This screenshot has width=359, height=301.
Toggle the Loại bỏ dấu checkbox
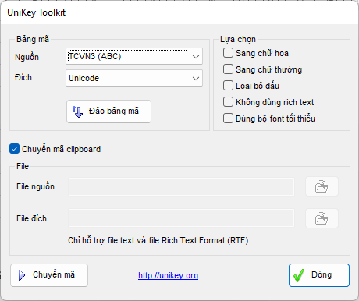[x=228, y=86]
